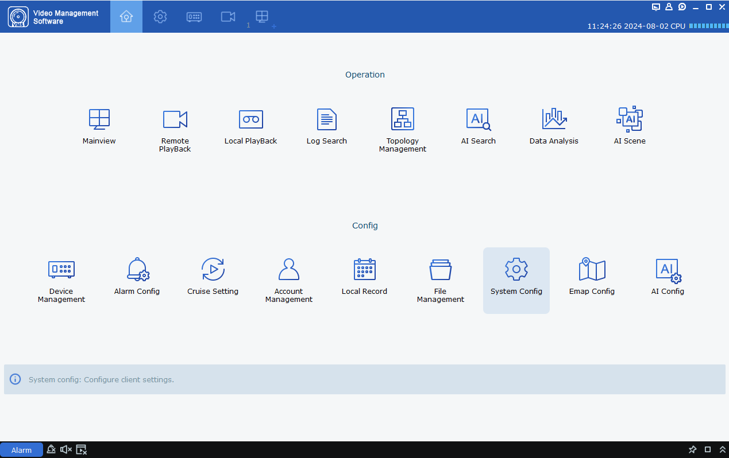The width and height of the screenshot is (729, 458).
Task: Open the Mainview module
Action: [x=99, y=125]
